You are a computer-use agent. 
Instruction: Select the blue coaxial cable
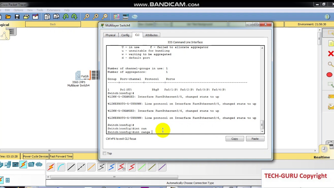click(x=111, y=167)
